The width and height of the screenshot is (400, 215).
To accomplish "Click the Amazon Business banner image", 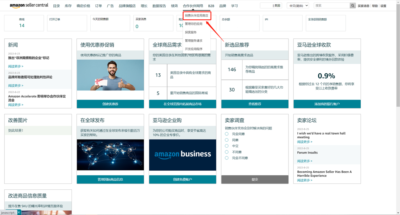I will [182, 155].
